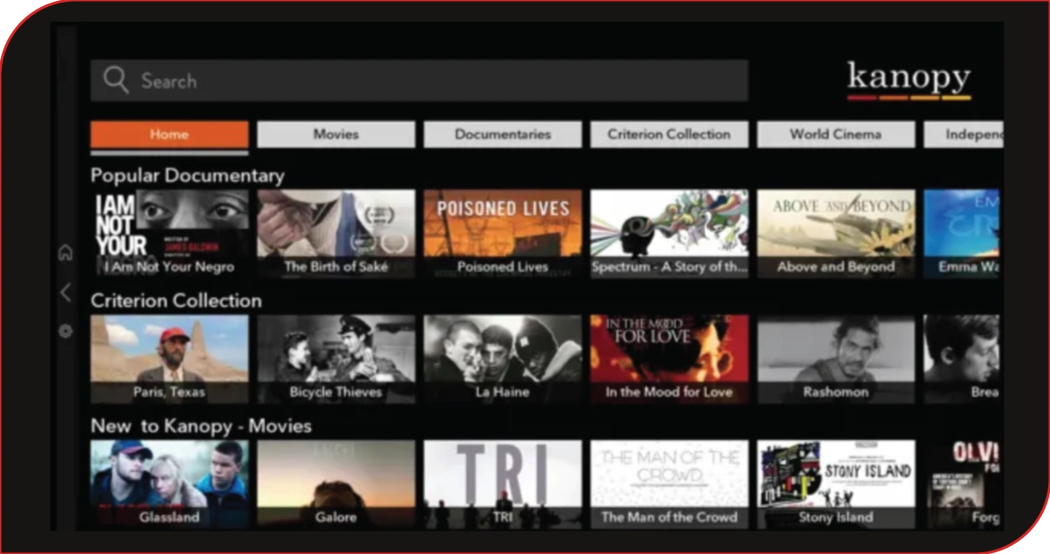The height and width of the screenshot is (554, 1050).
Task: Open the Documentaries tab
Action: tap(502, 134)
